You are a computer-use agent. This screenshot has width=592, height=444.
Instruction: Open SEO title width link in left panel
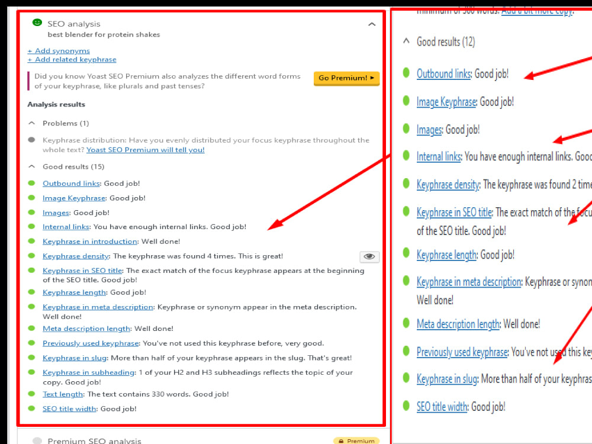point(69,408)
